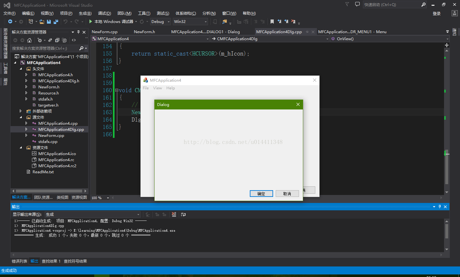
Task: Select ReadMe.txt in Solution Explorer
Action: click(x=43, y=172)
